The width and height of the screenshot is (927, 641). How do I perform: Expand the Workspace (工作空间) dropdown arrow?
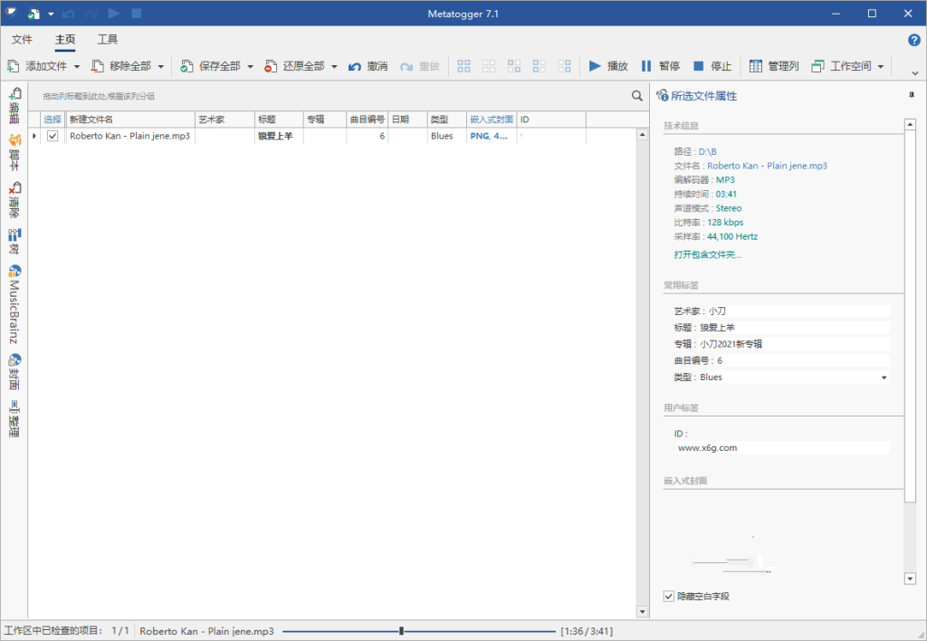point(880,66)
